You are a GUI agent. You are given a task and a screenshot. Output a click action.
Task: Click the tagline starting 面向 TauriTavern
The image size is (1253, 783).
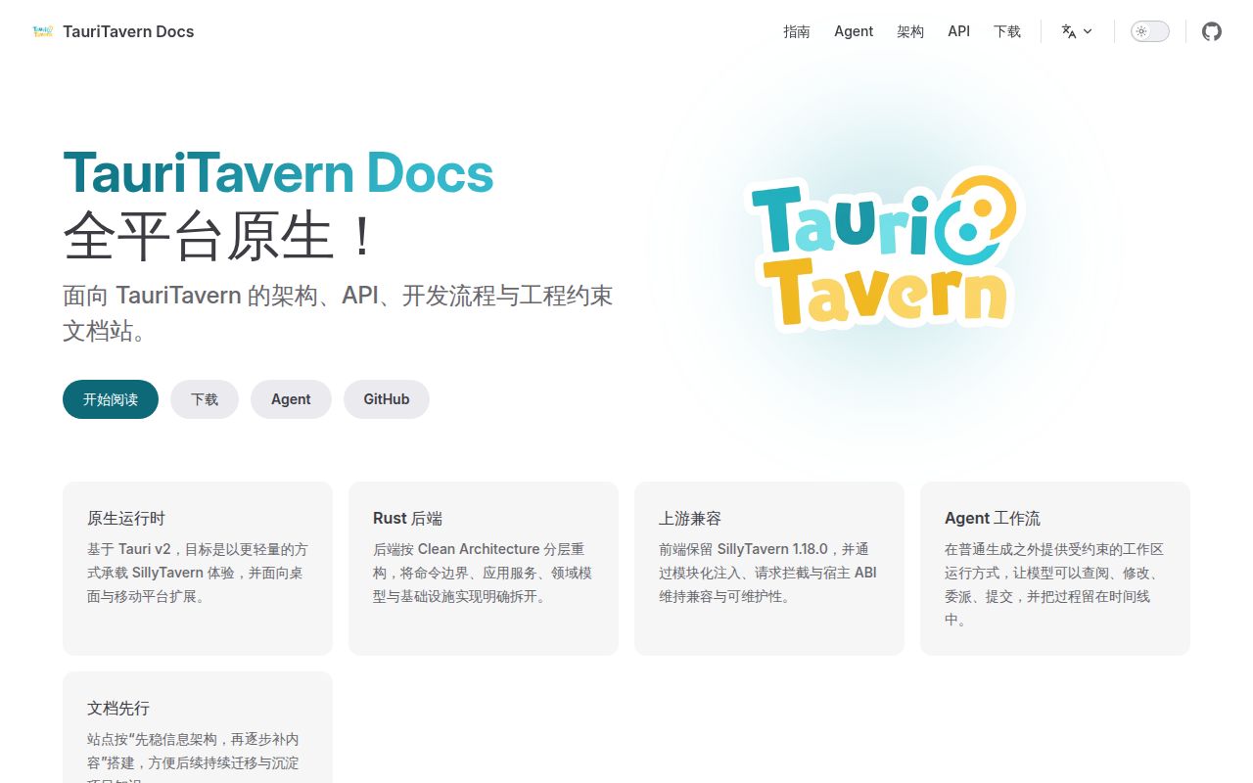[338, 312]
